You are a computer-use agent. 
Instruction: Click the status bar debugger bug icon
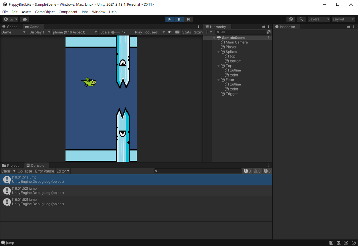click(331, 243)
